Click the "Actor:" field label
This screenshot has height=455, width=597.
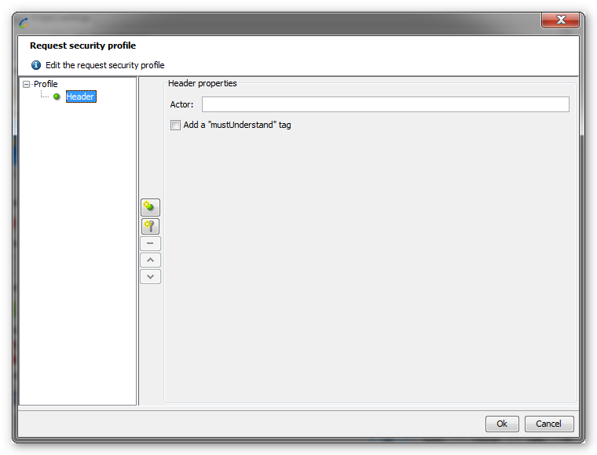[x=181, y=104]
